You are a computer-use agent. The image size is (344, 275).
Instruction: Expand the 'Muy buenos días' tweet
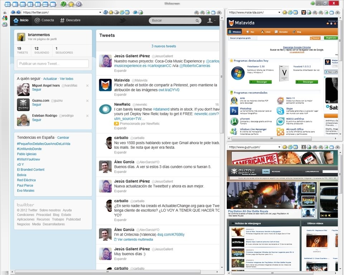pyautogui.click(x=120, y=259)
